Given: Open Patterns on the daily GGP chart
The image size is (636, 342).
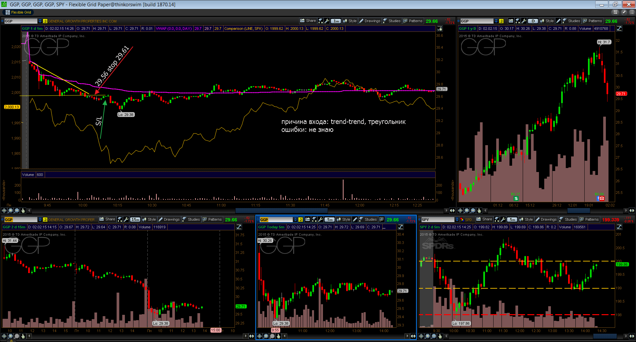Looking at the screenshot, I should point(592,21).
